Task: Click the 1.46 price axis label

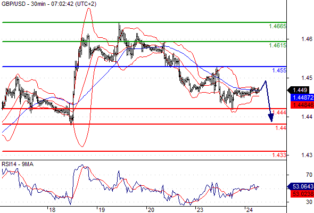Action: tap(307, 39)
